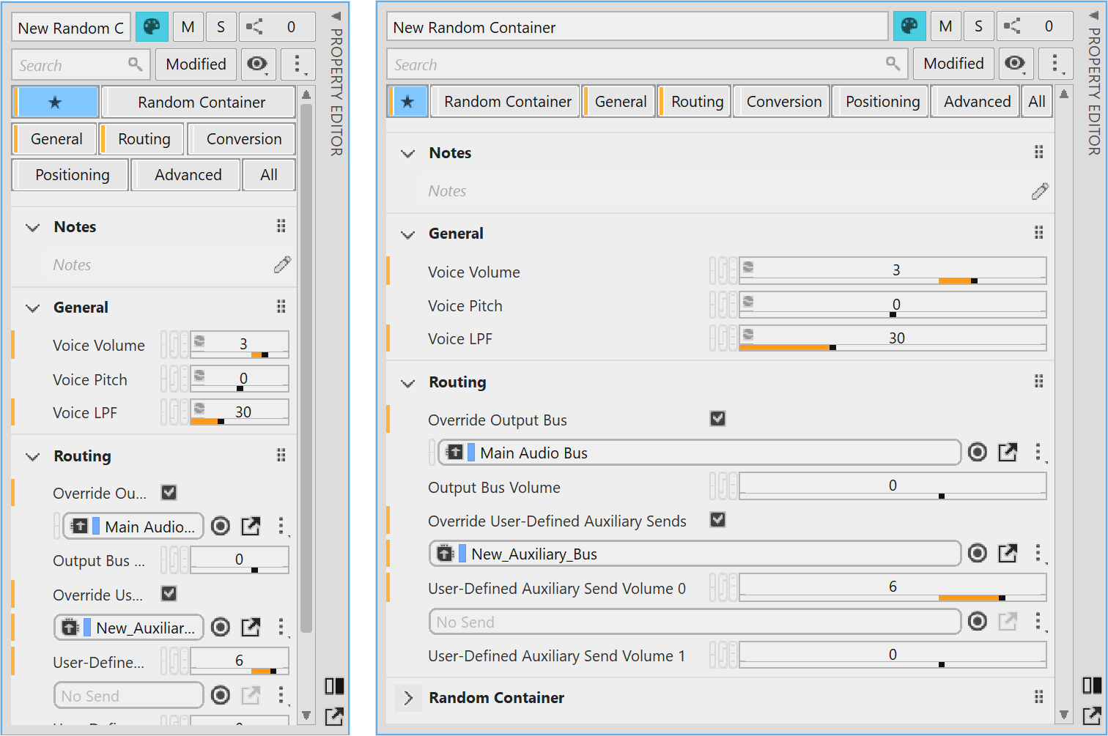Collapse the Notes section in the wide panel

pyautogui.click(x=408, y=154)
